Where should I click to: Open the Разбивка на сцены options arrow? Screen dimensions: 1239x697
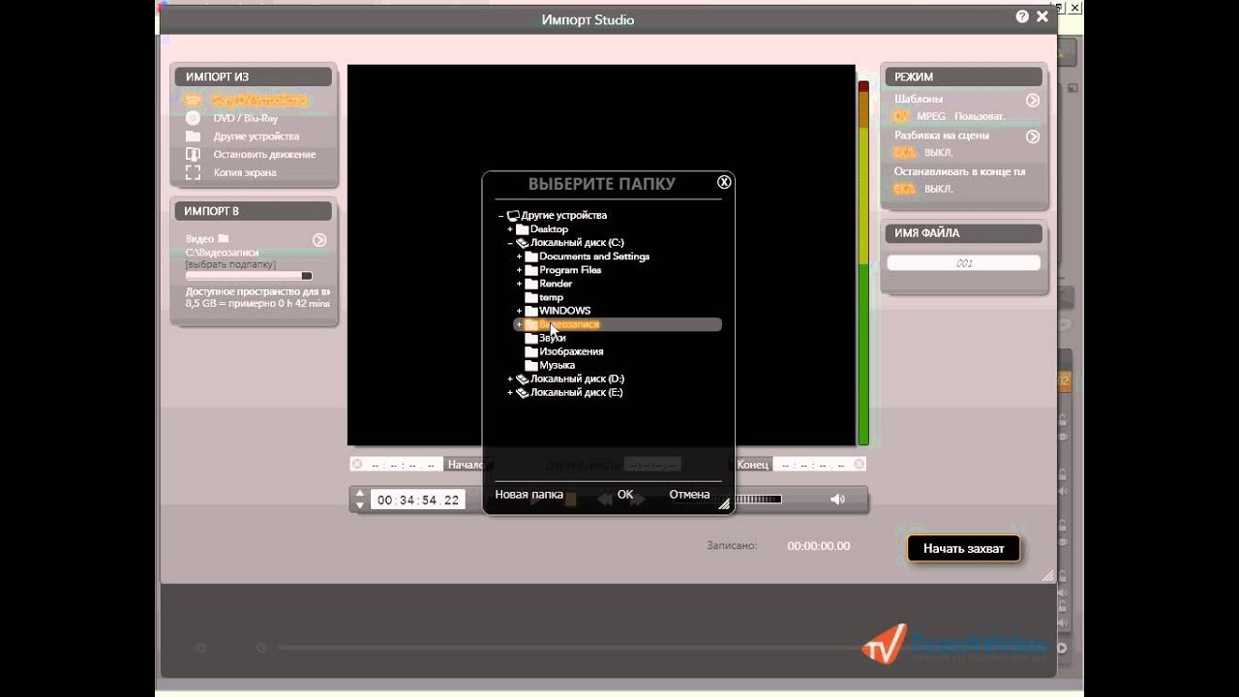pos(1033,136)
